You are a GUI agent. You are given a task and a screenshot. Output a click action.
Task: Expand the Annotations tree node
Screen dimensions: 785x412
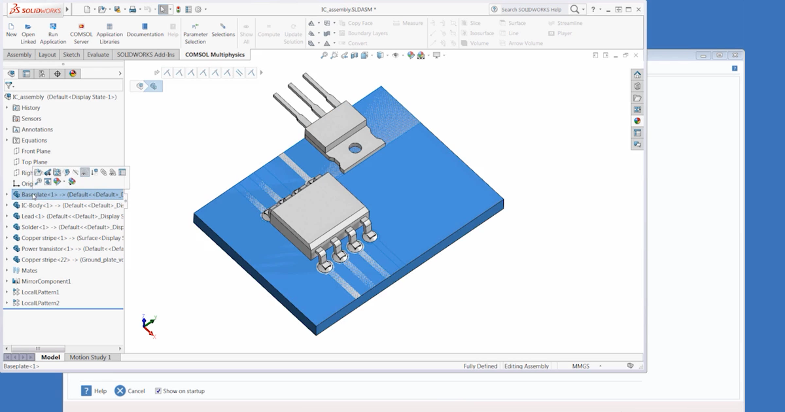[x=6, y=129]
